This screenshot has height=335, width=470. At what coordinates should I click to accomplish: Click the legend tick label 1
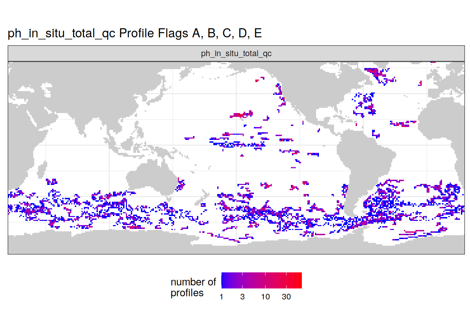point(221,297)
